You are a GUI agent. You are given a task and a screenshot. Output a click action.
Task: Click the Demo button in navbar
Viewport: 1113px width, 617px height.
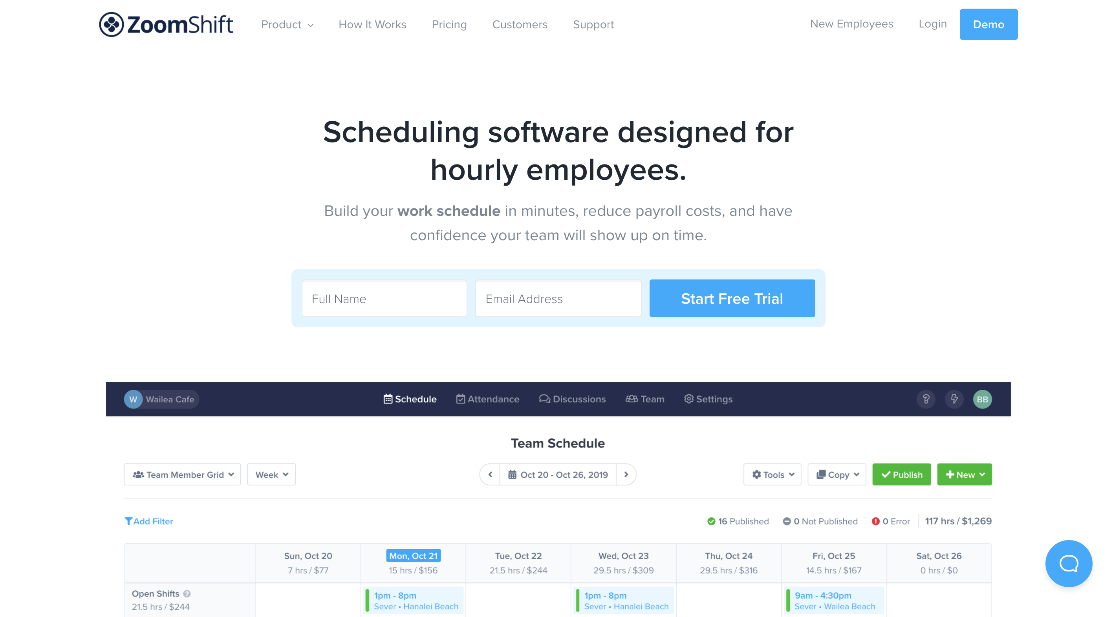click(x=989, y=24)
